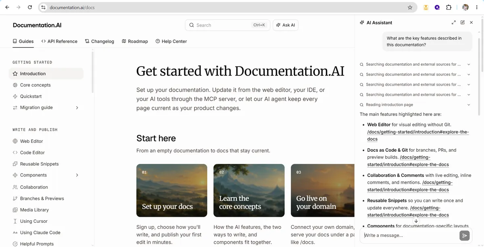
Task: Click the GETTING STARTED section label
Action: coord(32,63)
